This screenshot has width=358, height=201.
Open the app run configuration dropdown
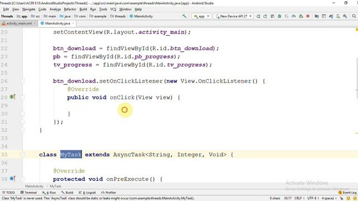pyautogui.click(x=201, y=16)
